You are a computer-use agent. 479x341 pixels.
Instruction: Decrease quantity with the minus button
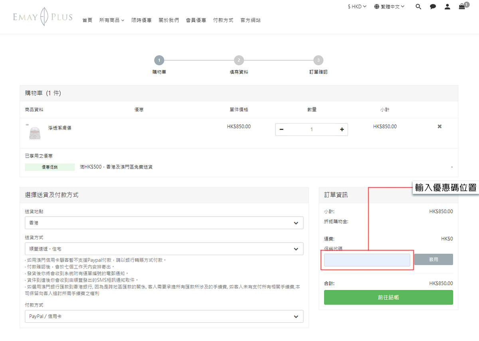tap(281, 130)
